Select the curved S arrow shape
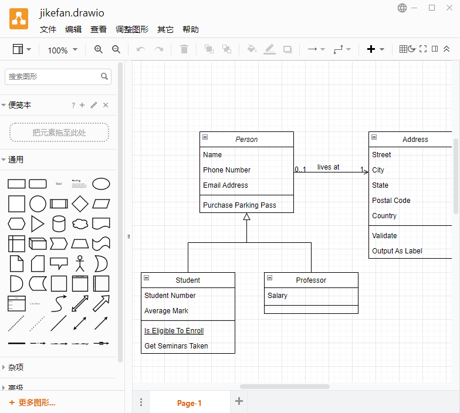The height and width of the screenshot is (413, 460). click(x=59, y=304)
